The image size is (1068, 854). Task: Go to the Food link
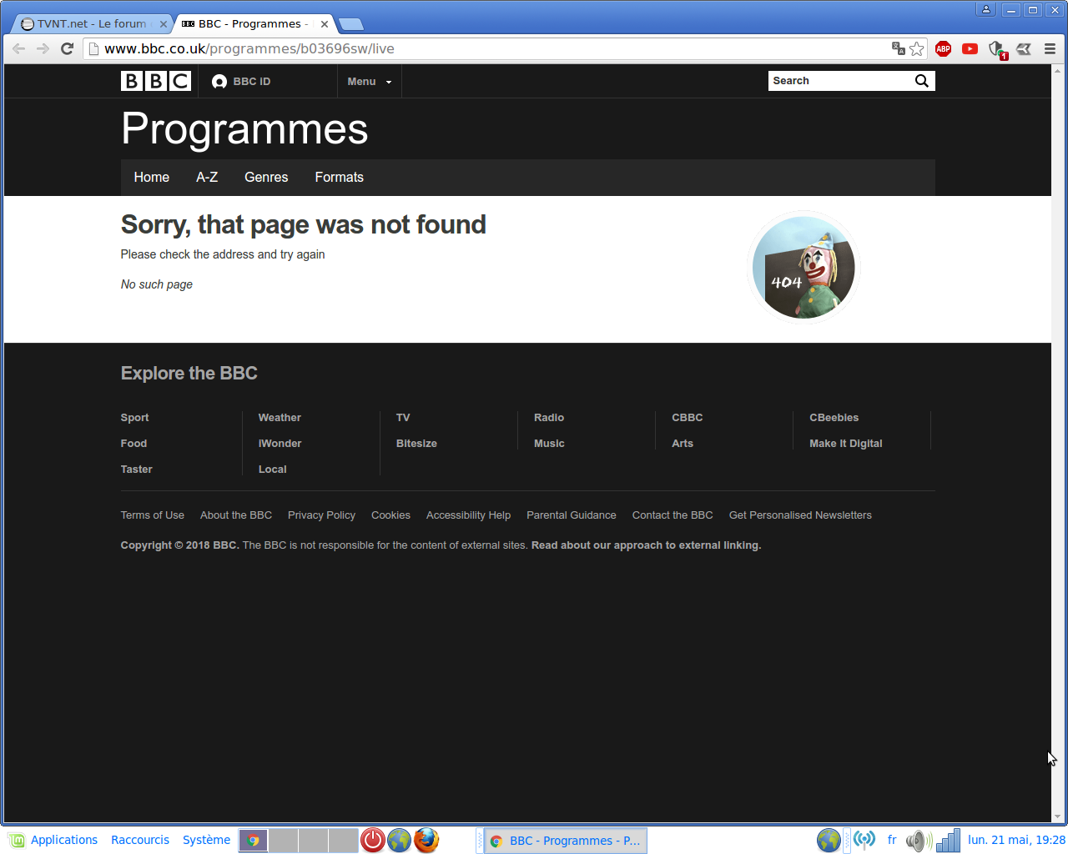click(133, 444)
